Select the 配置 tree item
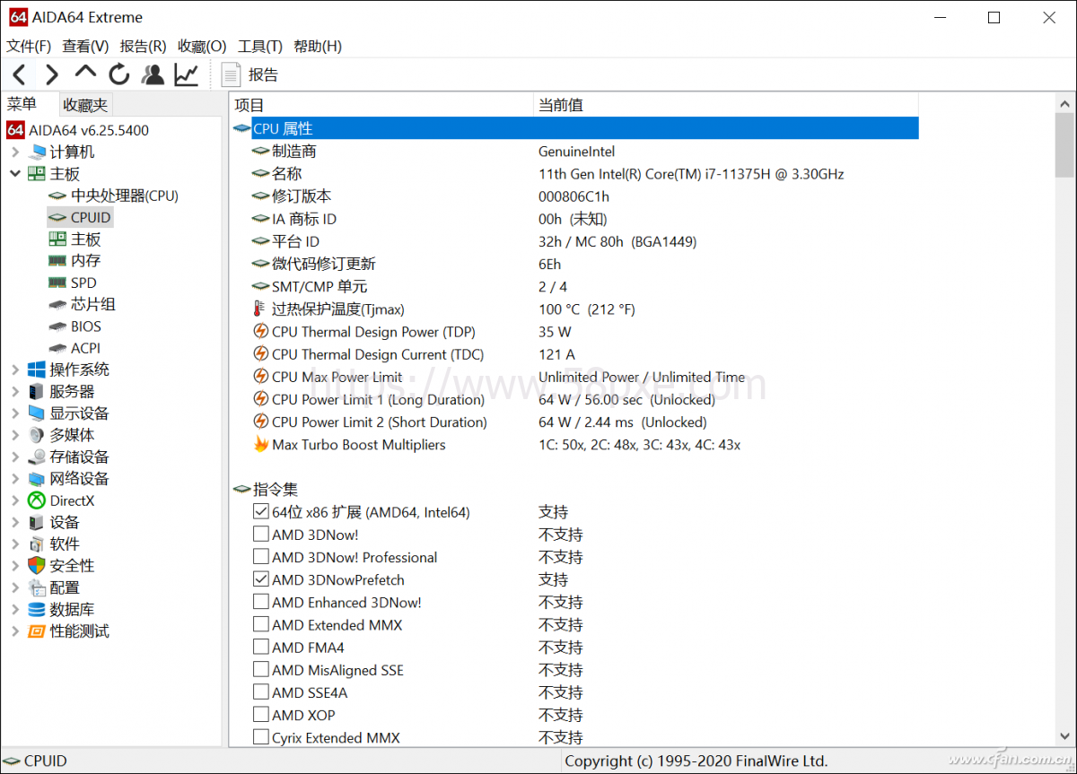The width and height of the screenshot is (1077, 774). click(x=65, y=588)
